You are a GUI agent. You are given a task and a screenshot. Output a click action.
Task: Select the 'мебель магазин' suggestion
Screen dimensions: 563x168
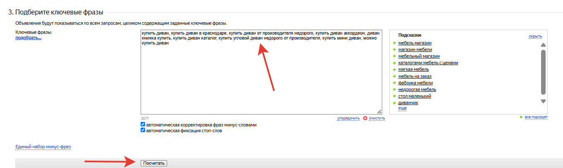[415, 43]
